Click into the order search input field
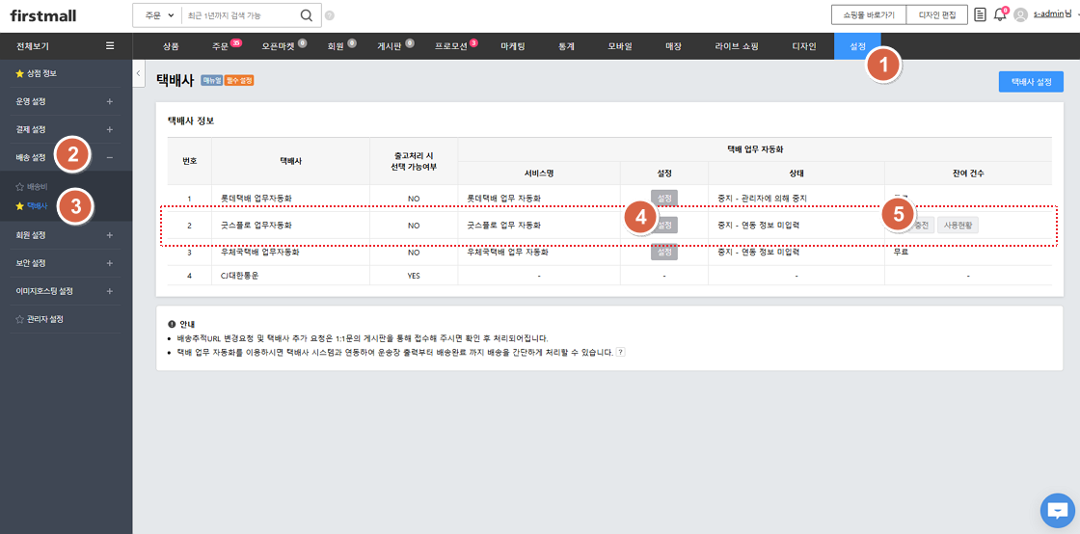1080x534 pixels. point(241,15)
